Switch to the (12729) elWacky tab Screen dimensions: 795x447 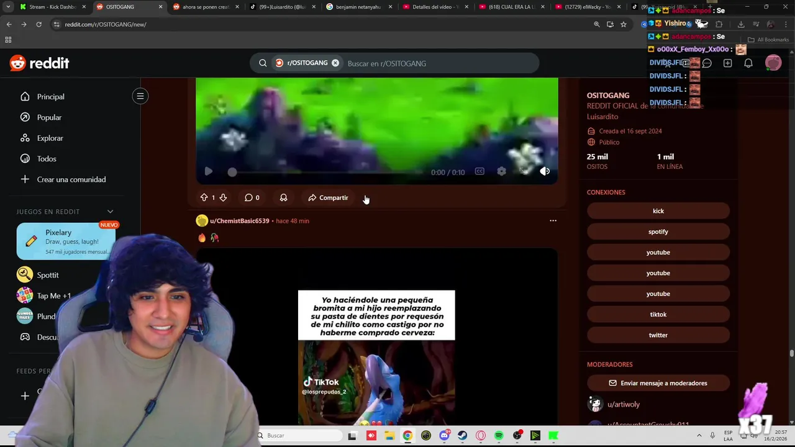click(x=588, y=7)
